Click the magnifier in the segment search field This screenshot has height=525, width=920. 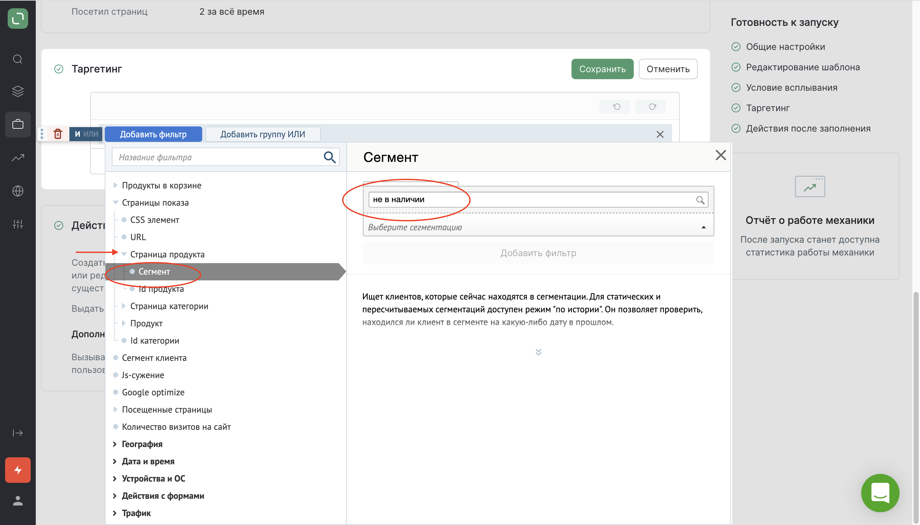pyautogui.click(x=700, y=200)
